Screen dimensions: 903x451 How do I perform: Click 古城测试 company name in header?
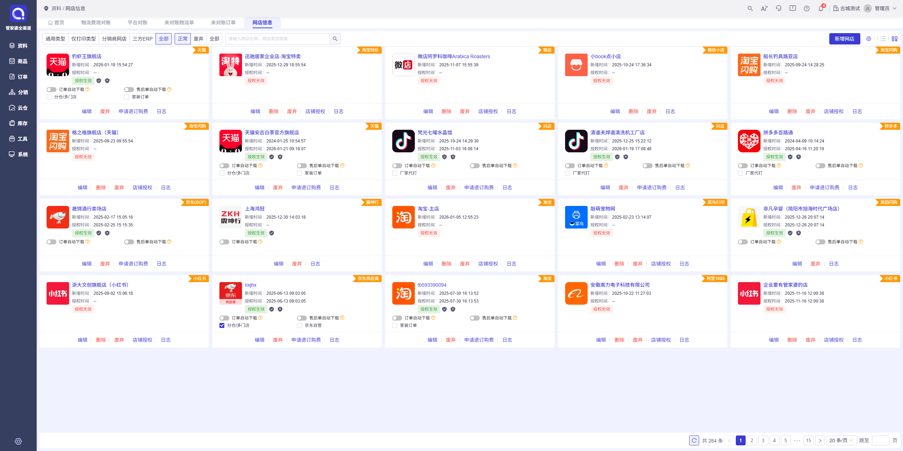coord(847,8)
